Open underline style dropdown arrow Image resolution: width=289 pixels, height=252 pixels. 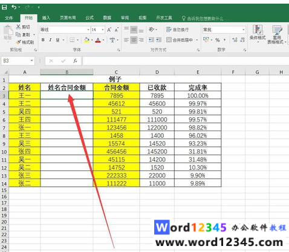(63, 40)
